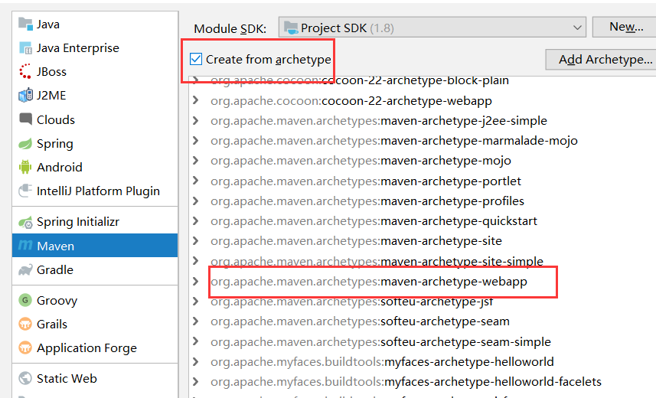Choose Gradle project type
The image size is (656, 398).
point(95,270)
